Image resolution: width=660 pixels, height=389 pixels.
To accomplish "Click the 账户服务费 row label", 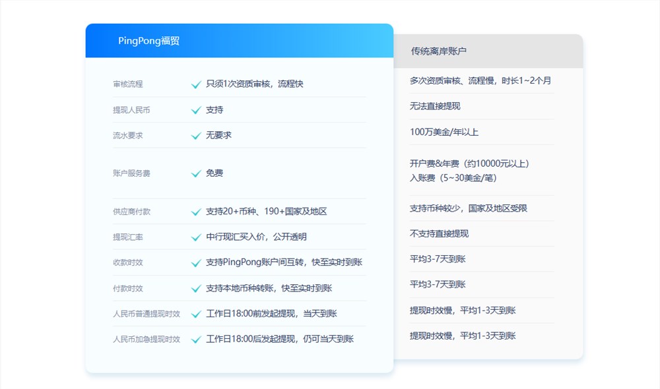I will pyautogui.click(x=131, y=173).
